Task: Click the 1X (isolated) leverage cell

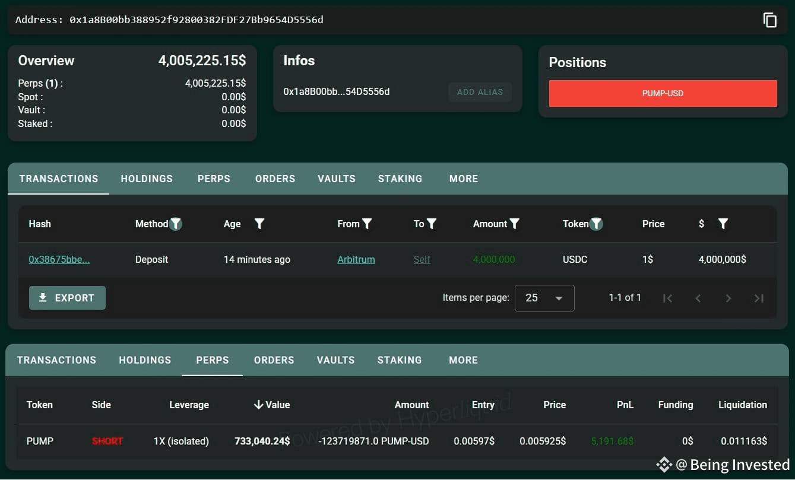Action: click(x=181, y=441)
